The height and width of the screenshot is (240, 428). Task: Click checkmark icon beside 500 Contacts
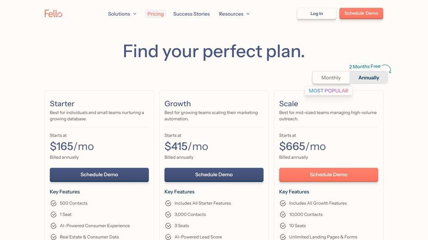pyautogui.click(x=54, y=203)
